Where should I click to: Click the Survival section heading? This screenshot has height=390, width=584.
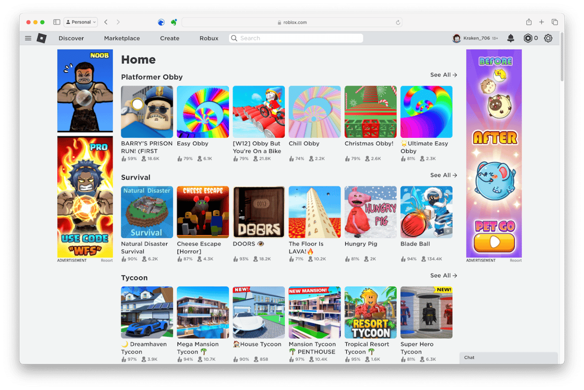pyautogui.click(x=136, y=178)
